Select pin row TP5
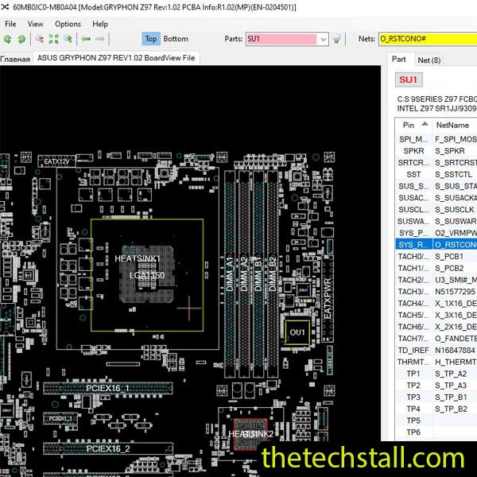Image resolution: width=477 pixels, height=477 pixels. [x=436, y=421]
